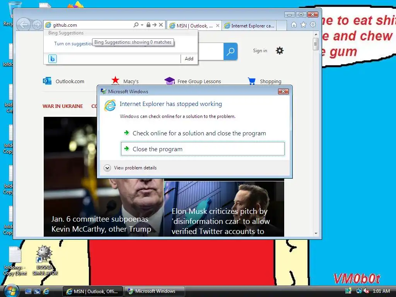Select WAR IN UKRAINE news category
Image resolution: width=396 pixels, height=297 pixels.
click(63, 106)
